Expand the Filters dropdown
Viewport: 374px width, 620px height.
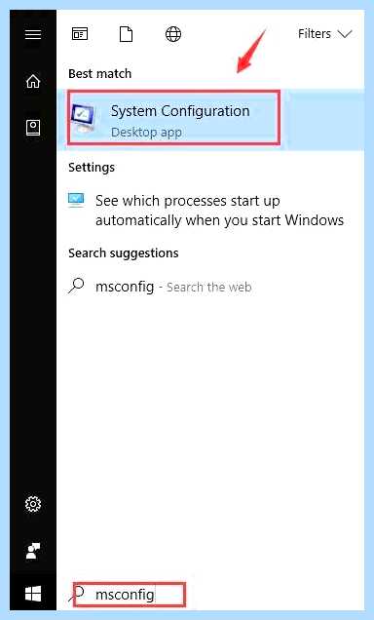pyautogui.click(x=324, y=34)
